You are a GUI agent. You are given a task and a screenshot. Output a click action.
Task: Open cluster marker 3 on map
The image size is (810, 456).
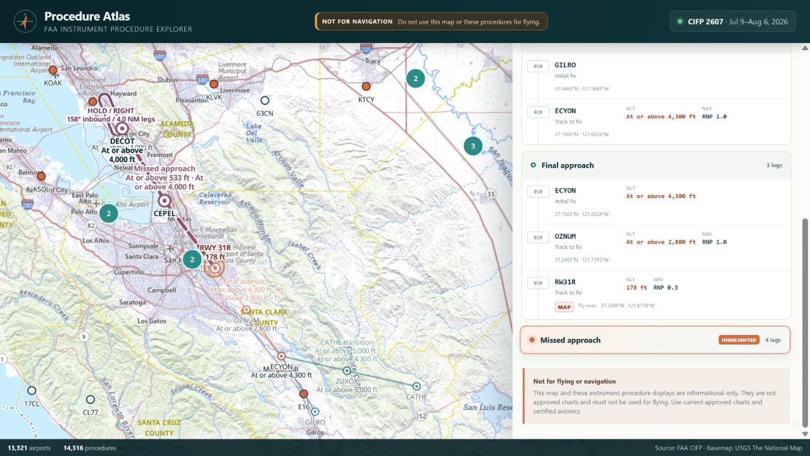coord(473,146)
